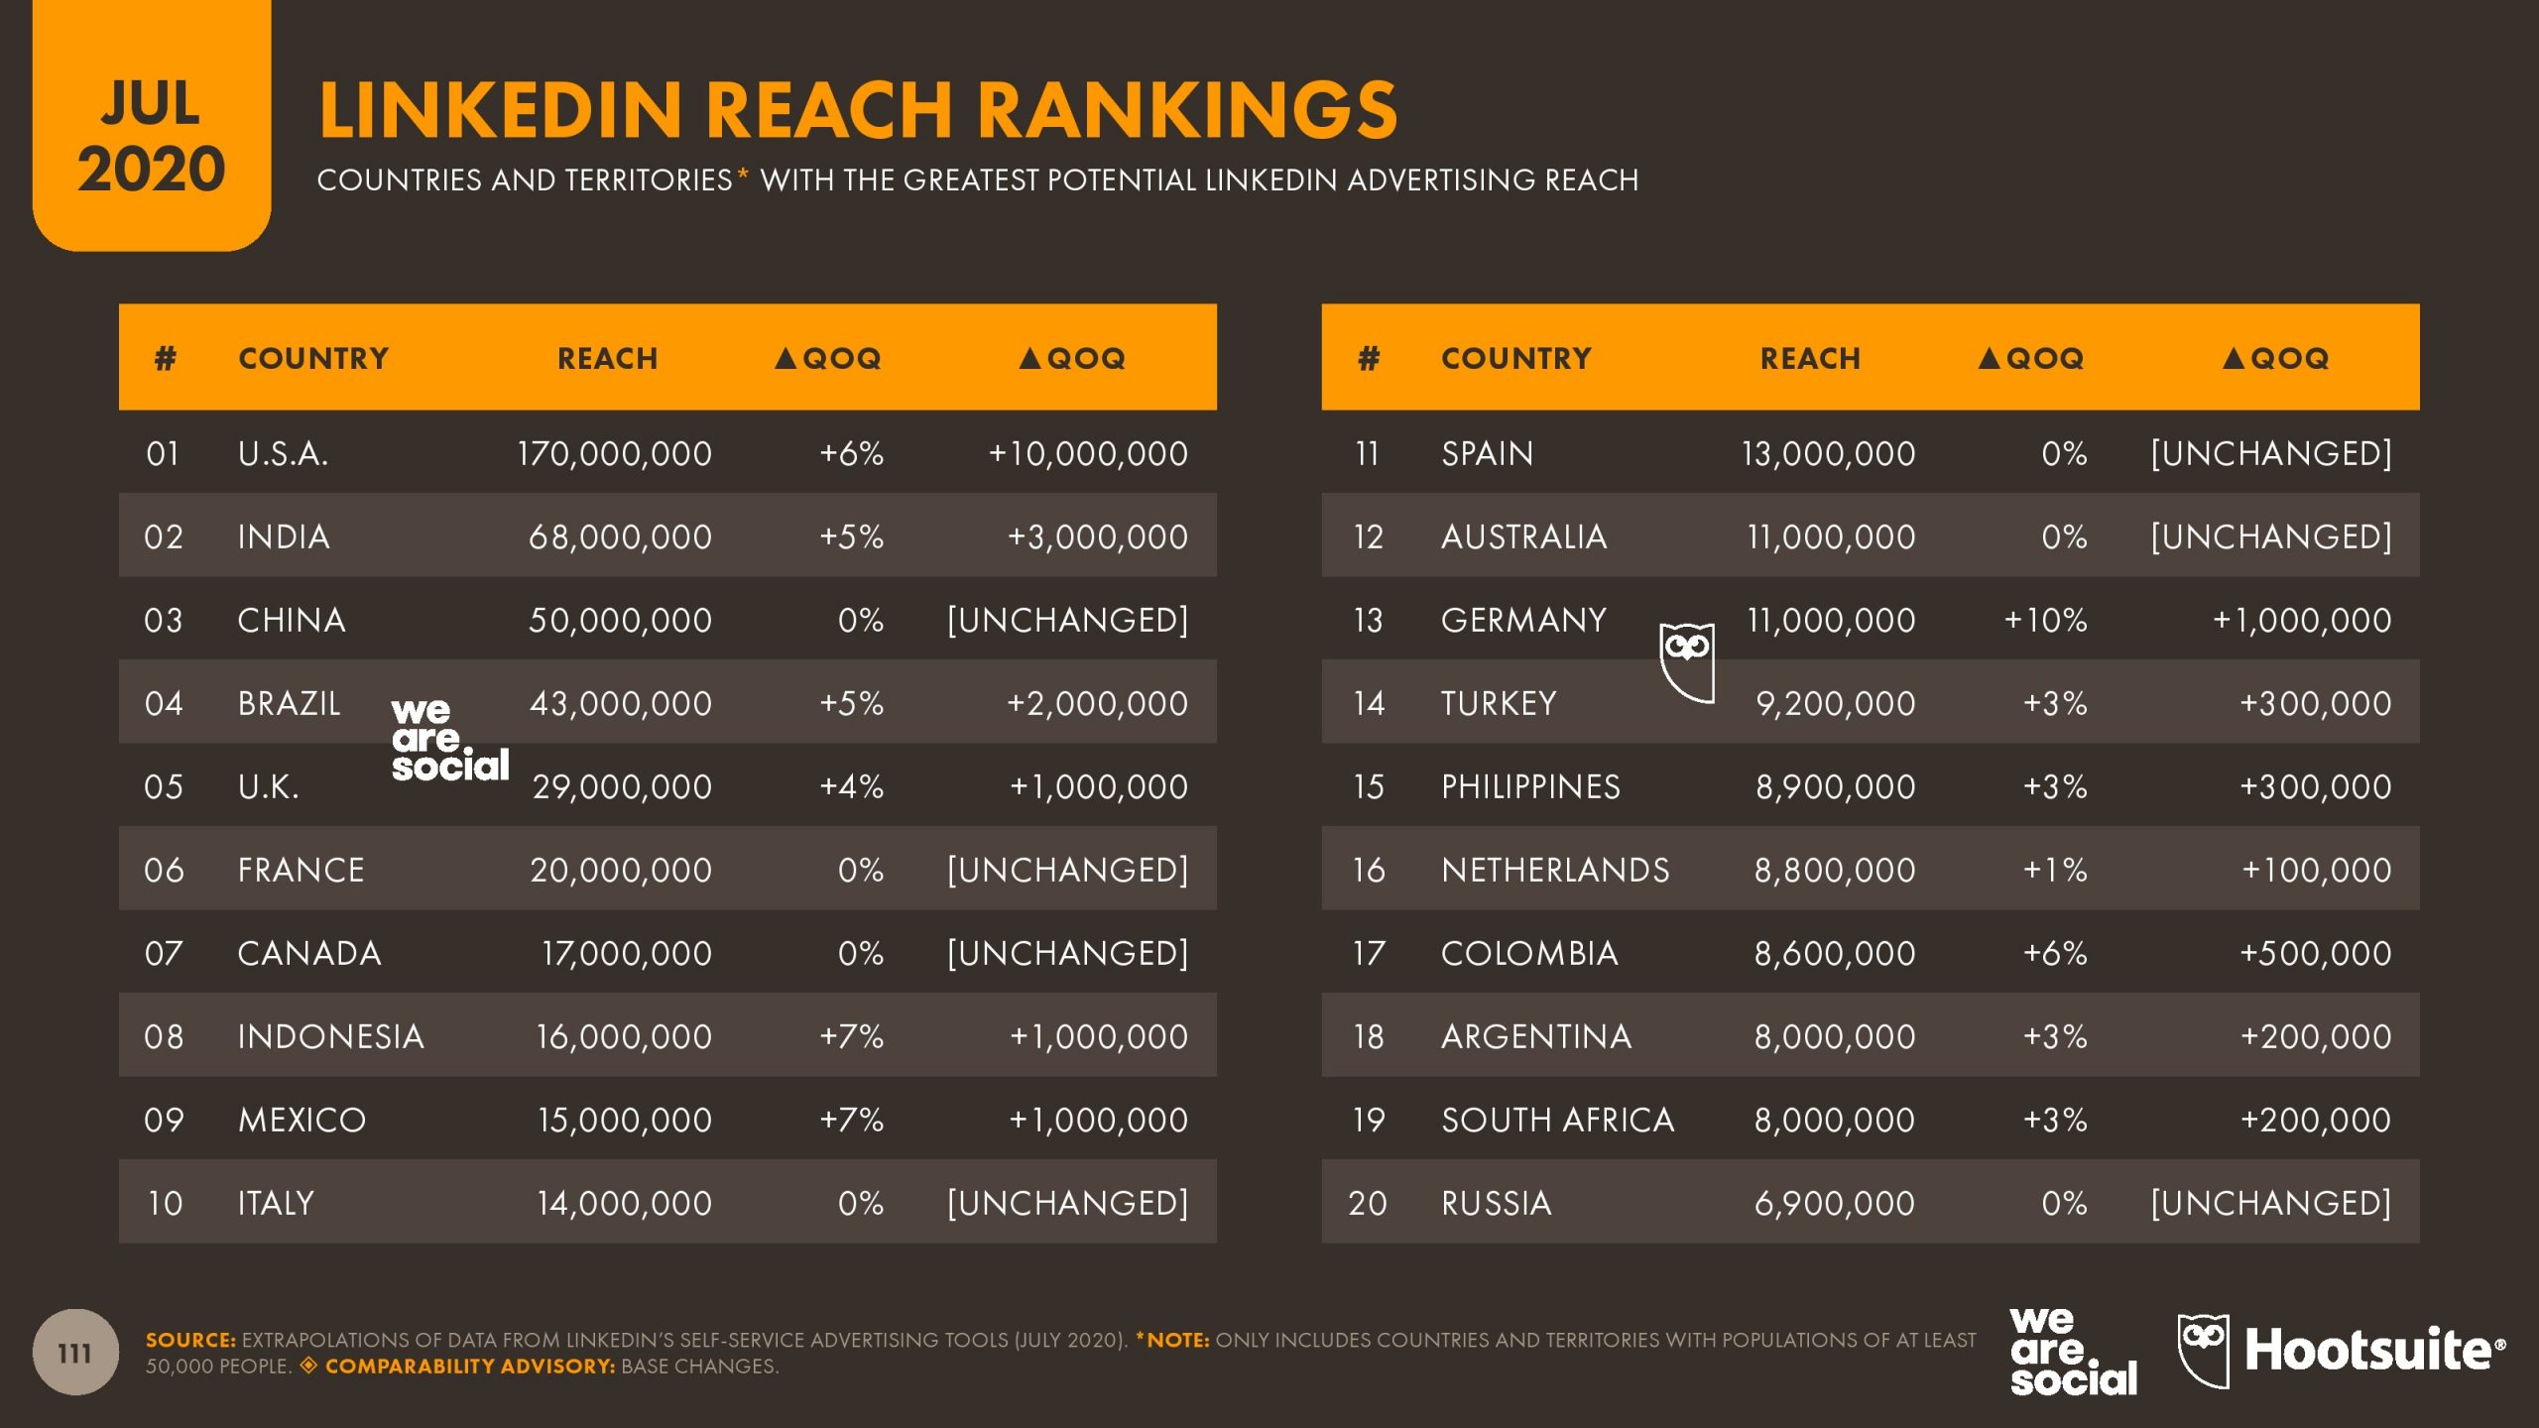The height and width of the screenshot is (1428, 2539).
Task: Click the first QOQ header in left table
Action: coord(827,358)
